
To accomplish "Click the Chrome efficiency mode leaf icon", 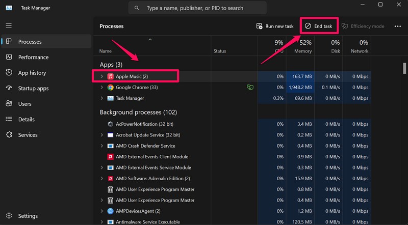I will point(249,88).
